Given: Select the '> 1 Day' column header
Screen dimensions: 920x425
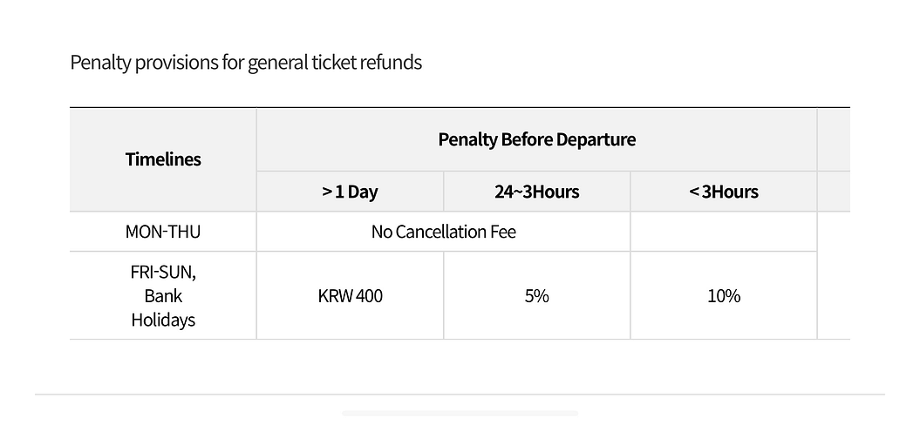Looking at the screenshot, I should coord(350,192).
